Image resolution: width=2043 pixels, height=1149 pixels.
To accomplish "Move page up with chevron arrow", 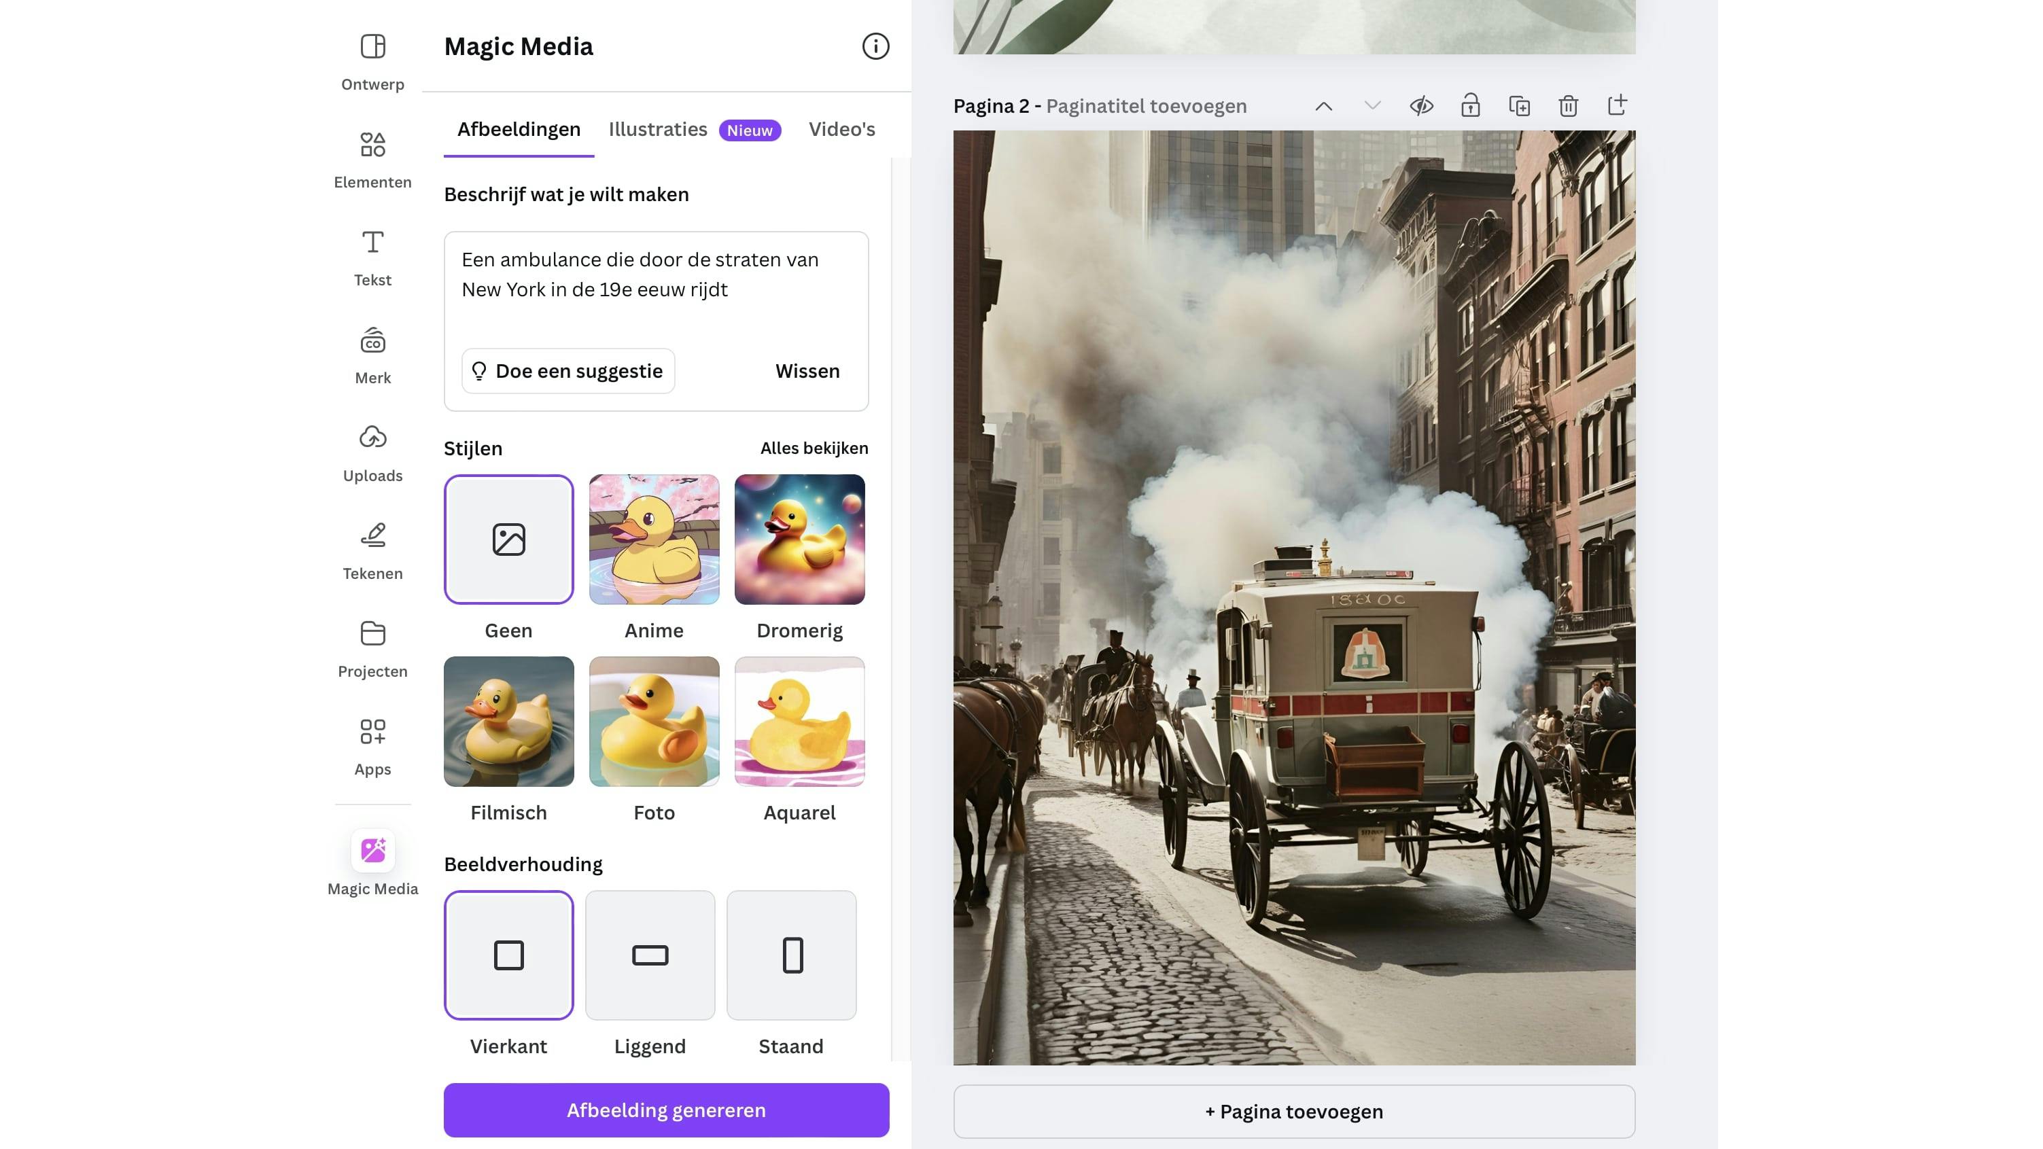I will tap(1323, 105).
